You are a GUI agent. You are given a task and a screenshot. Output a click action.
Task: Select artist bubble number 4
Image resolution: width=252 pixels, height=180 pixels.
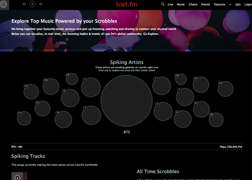click(163, 111)
